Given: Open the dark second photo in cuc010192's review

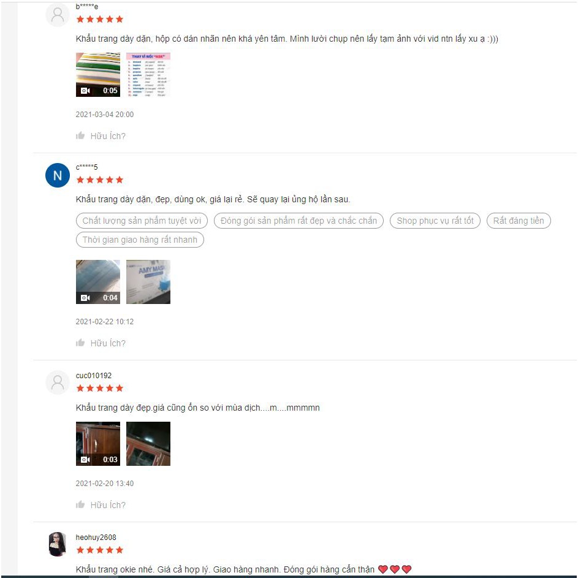Looking at the screenshot, I should click(148, 444).
